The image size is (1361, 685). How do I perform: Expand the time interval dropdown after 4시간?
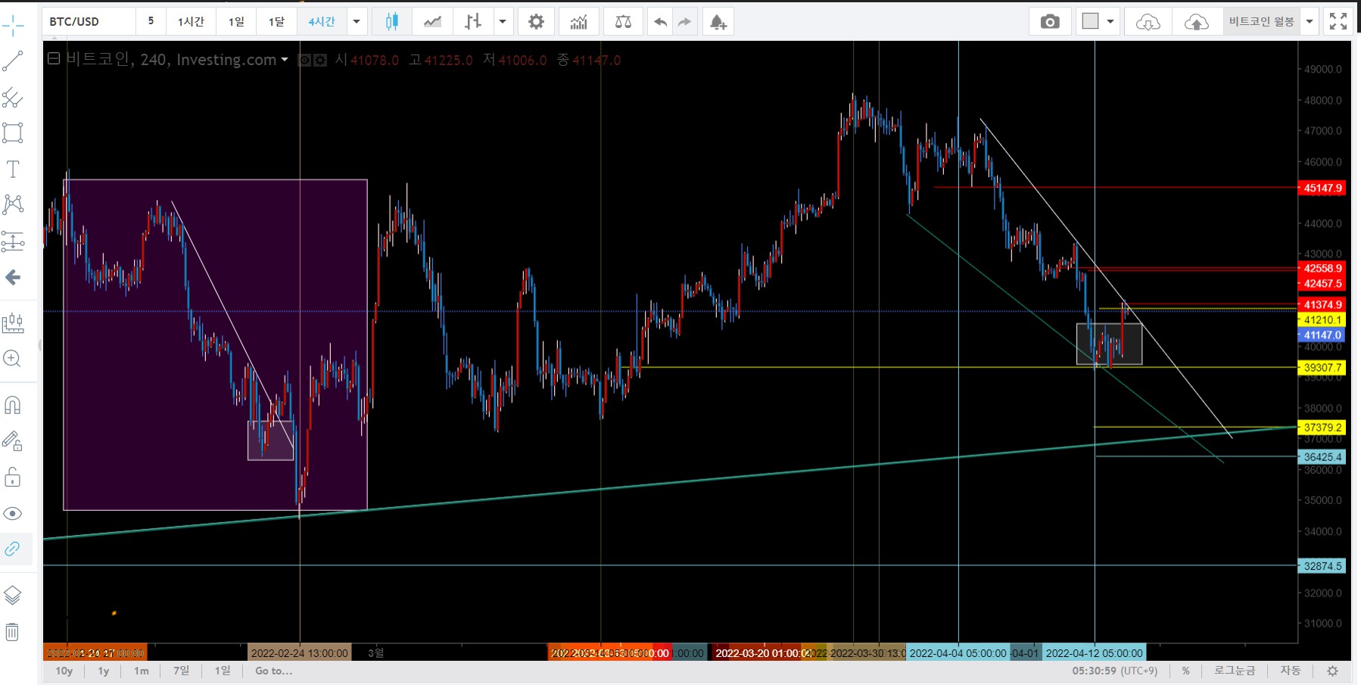[x=357, y=22]
